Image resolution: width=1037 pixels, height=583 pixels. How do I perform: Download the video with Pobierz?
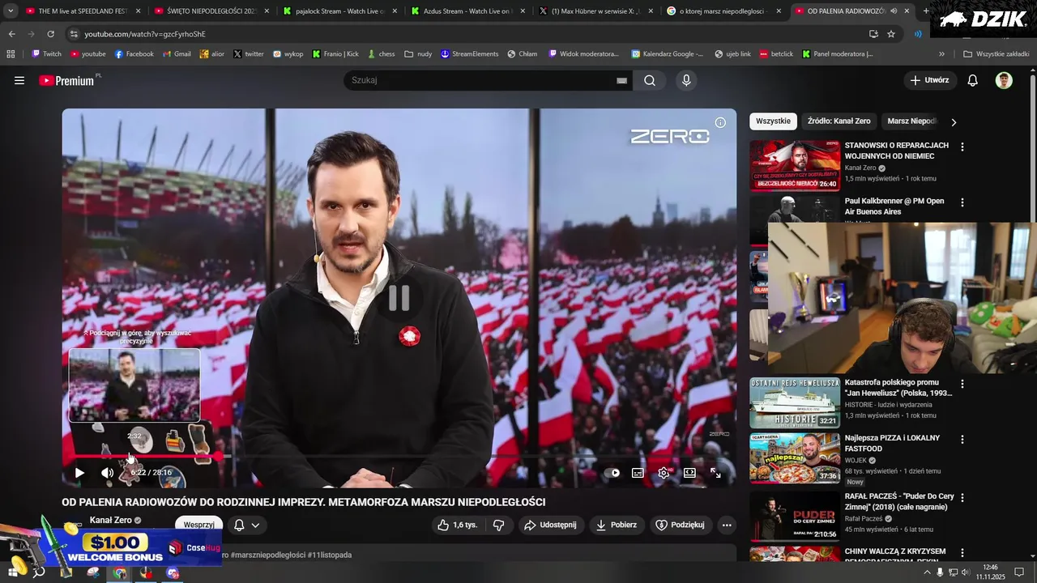coord(617,525)
